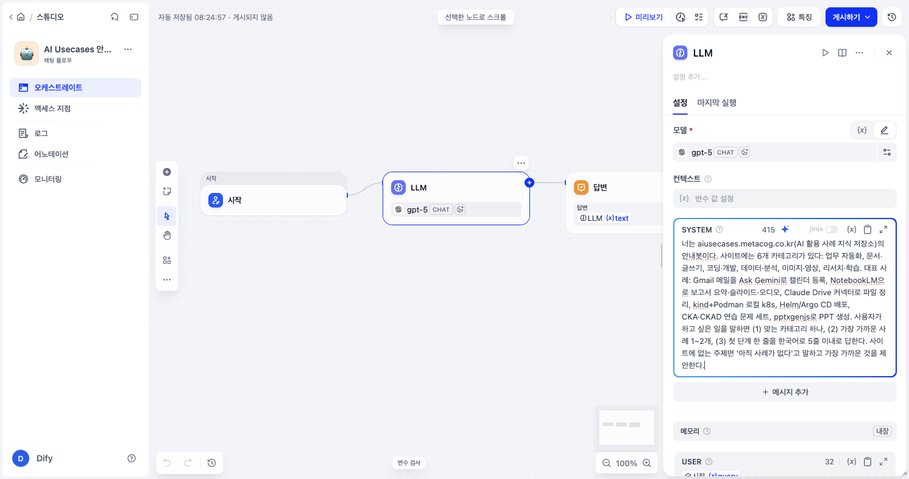Open version history clock icon in top bar

(892, 17)
